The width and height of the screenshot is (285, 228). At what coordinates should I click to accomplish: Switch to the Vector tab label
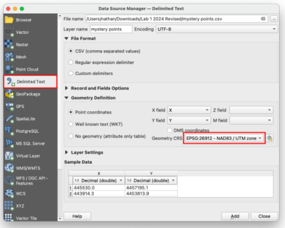click(x=22, y=32)
